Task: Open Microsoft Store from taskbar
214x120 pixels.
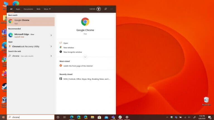Action: (x=99, y=117)
